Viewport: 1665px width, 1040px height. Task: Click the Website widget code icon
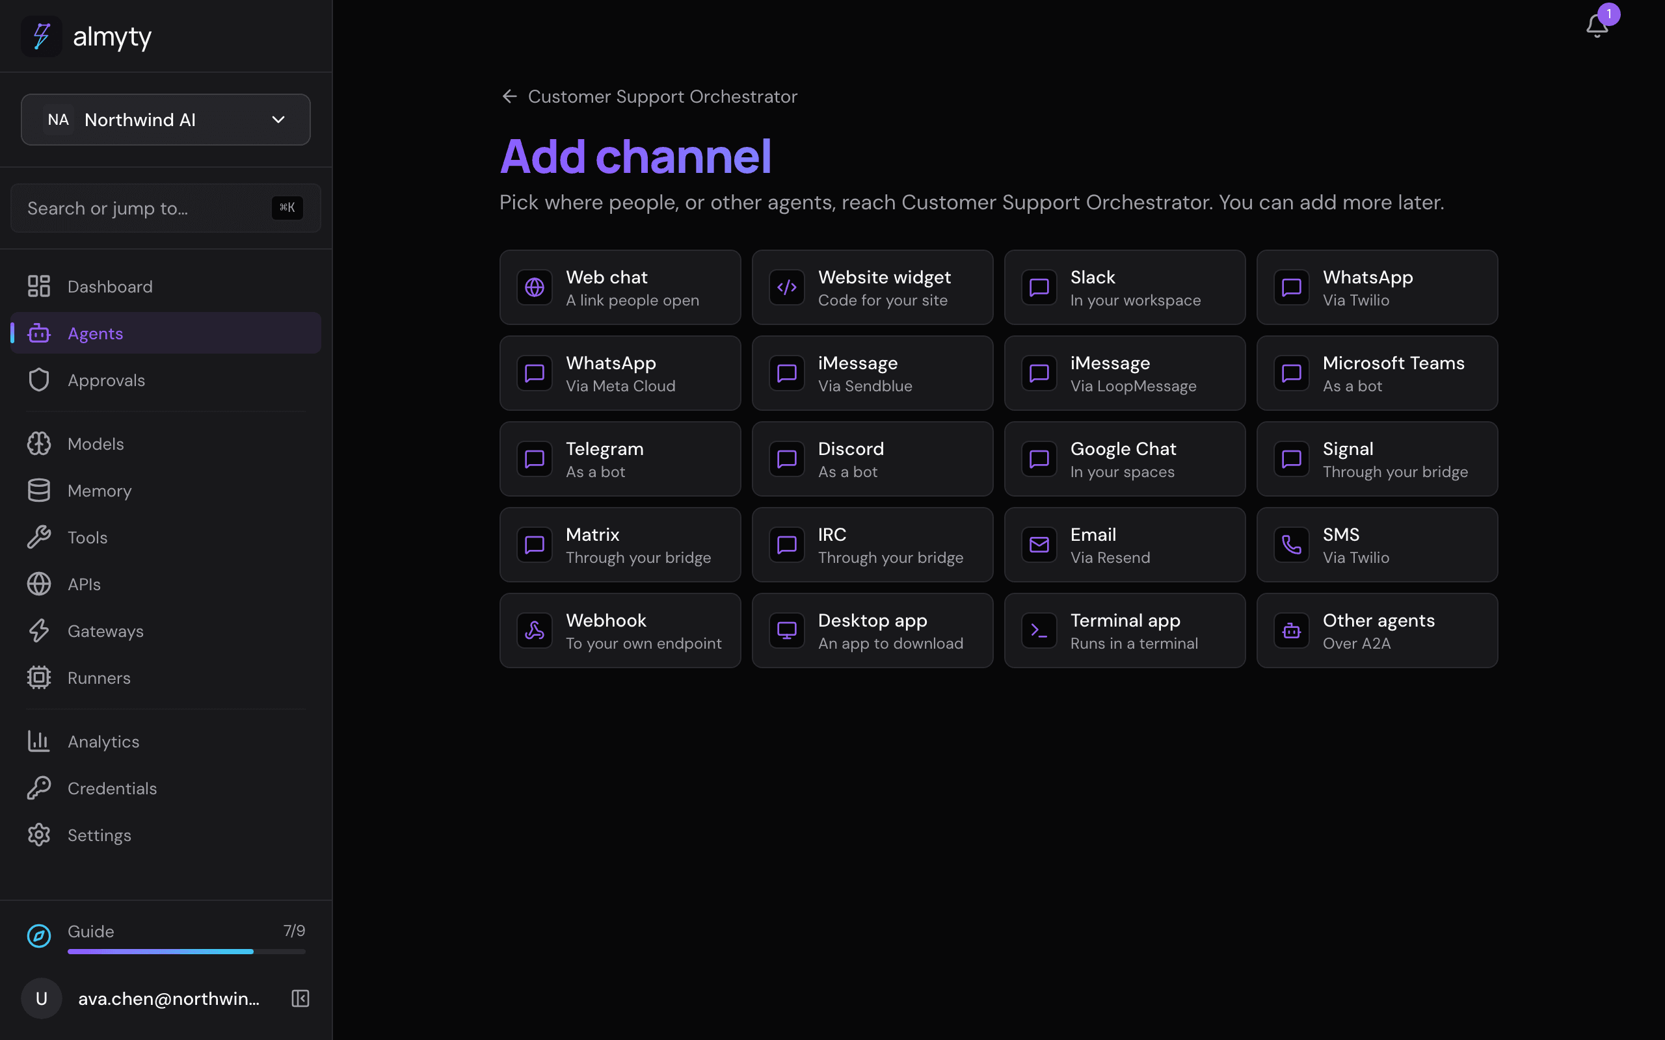coord(786,287)
